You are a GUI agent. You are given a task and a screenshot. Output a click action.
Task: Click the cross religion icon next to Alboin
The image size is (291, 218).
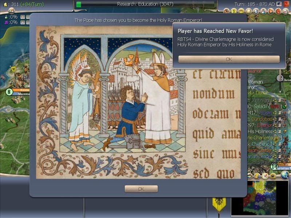284,113
